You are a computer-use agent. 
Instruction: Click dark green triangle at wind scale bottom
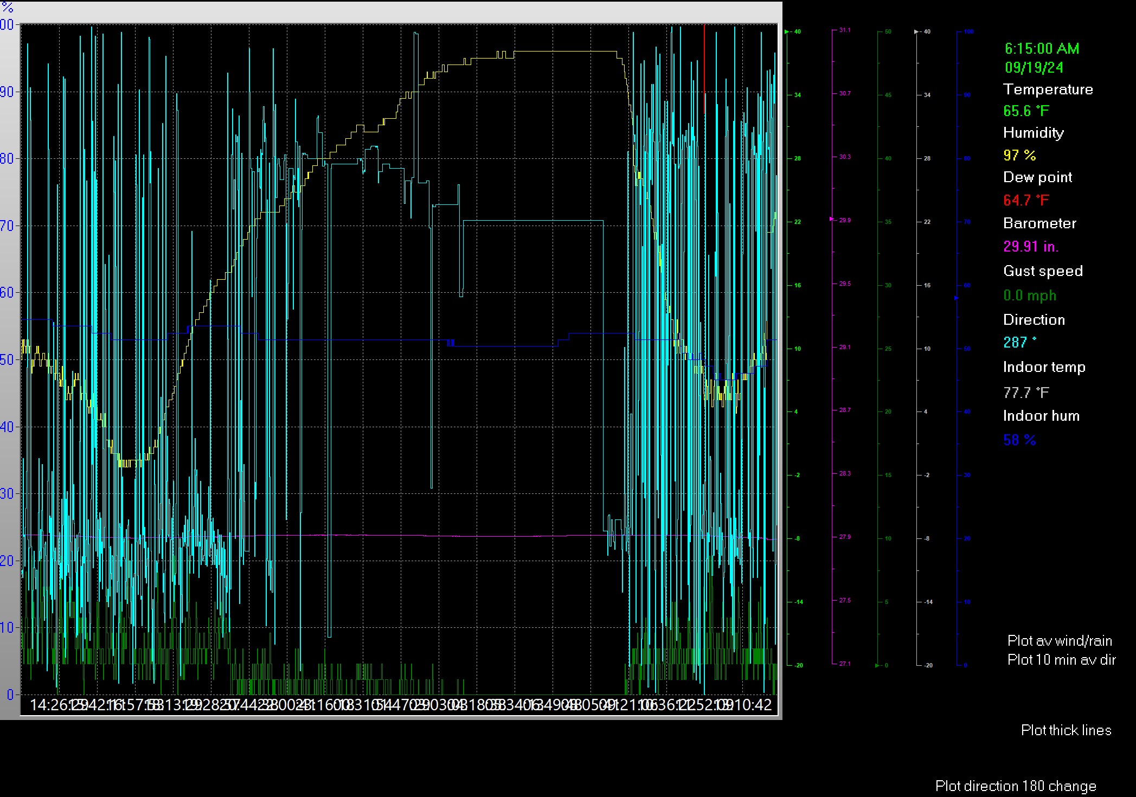click(877, 665)
